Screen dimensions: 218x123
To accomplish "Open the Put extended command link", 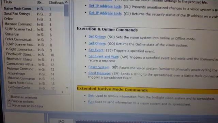I will [90, 102].
